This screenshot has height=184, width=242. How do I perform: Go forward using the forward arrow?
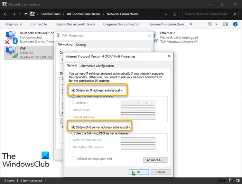[x=14, y=14]
